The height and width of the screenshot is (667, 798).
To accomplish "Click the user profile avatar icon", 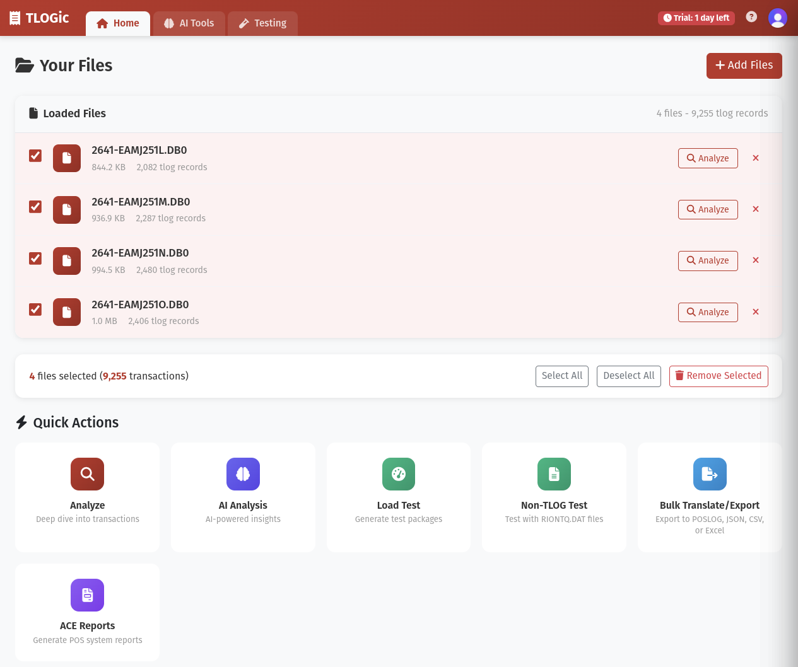I will pyautogui.click(x=778, y=18).
